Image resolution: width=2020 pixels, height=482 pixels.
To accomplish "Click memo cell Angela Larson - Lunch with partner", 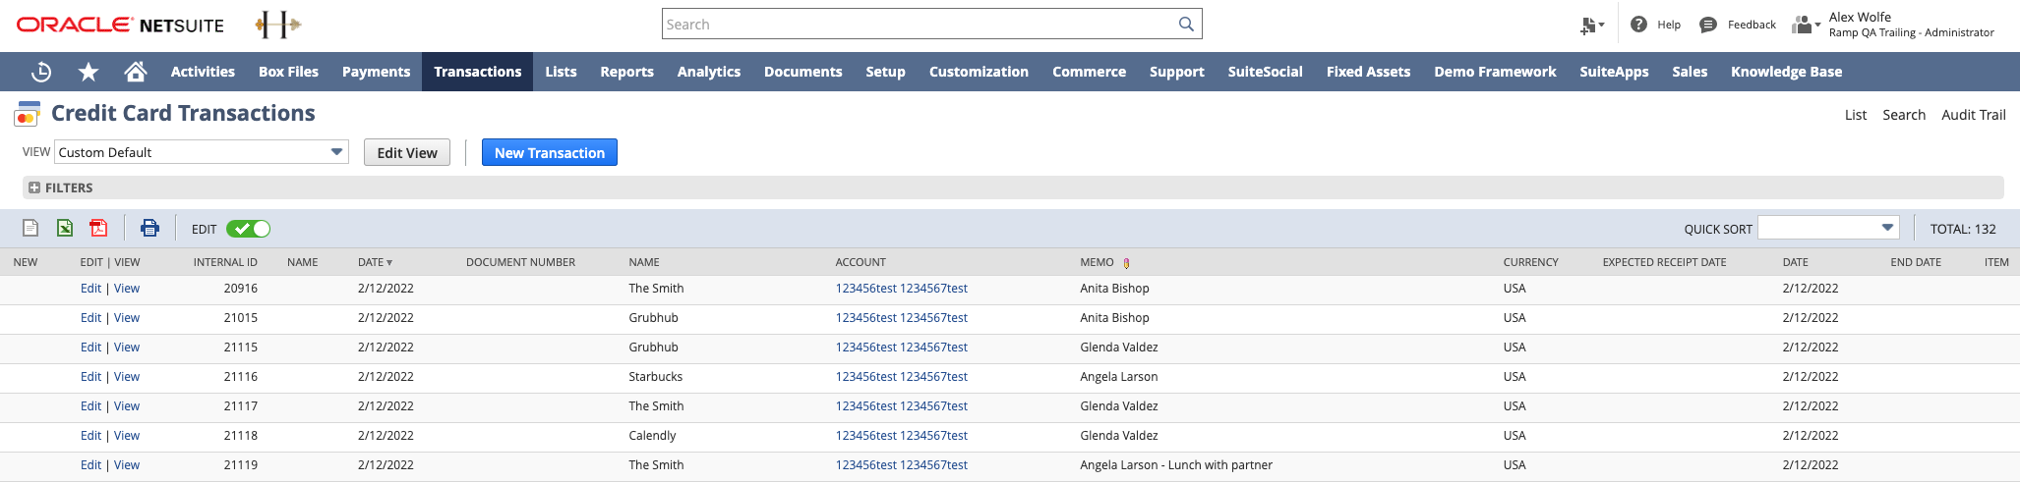I will [x=1176, y=465].
